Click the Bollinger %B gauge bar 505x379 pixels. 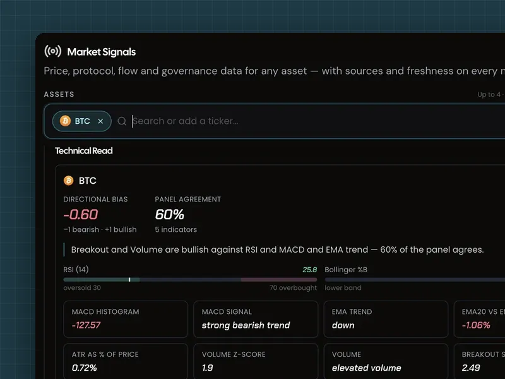point(415,280)
